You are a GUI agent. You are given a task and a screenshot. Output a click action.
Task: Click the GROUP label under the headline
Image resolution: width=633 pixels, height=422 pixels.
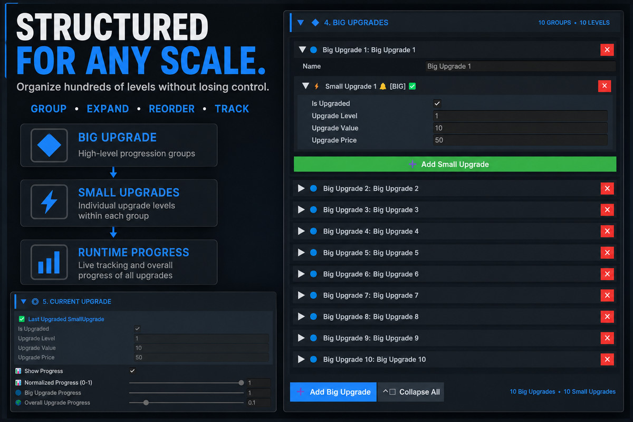click(49, 109)
